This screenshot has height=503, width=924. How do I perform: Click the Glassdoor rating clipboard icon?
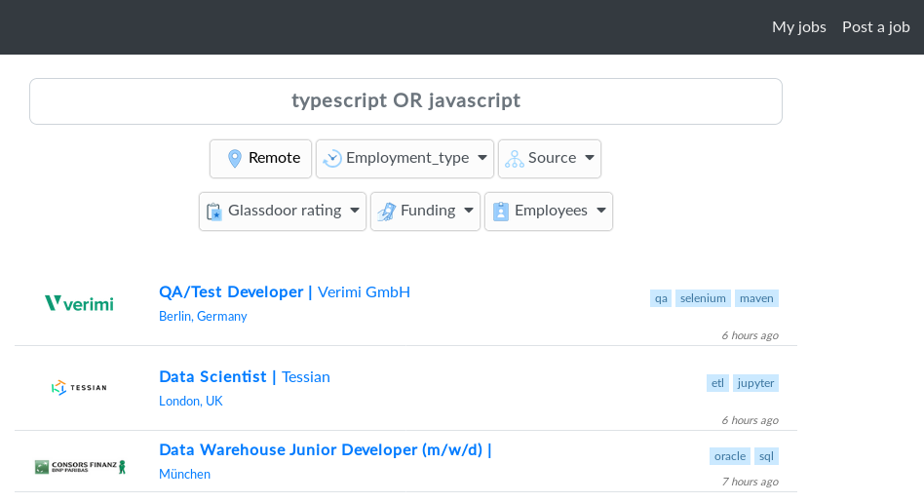(214, 212)
